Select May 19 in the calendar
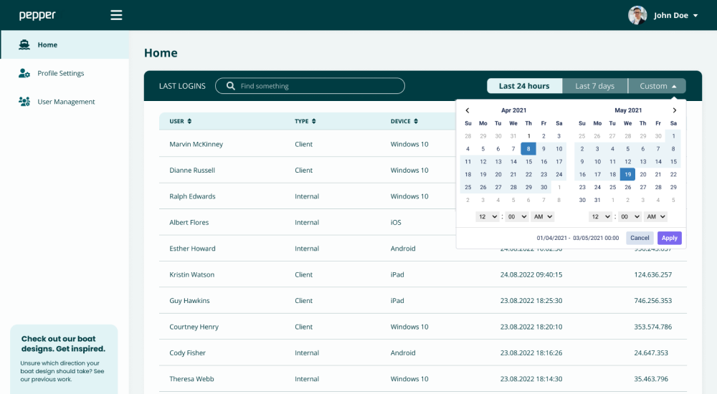 tap(628, 174)
